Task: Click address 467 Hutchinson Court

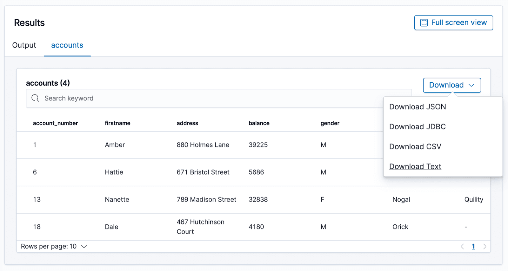Action: coord(201,227)
